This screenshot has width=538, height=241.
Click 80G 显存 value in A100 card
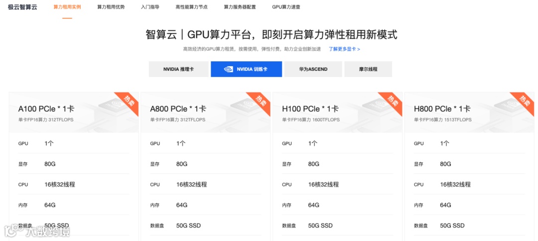click(50, 164)
